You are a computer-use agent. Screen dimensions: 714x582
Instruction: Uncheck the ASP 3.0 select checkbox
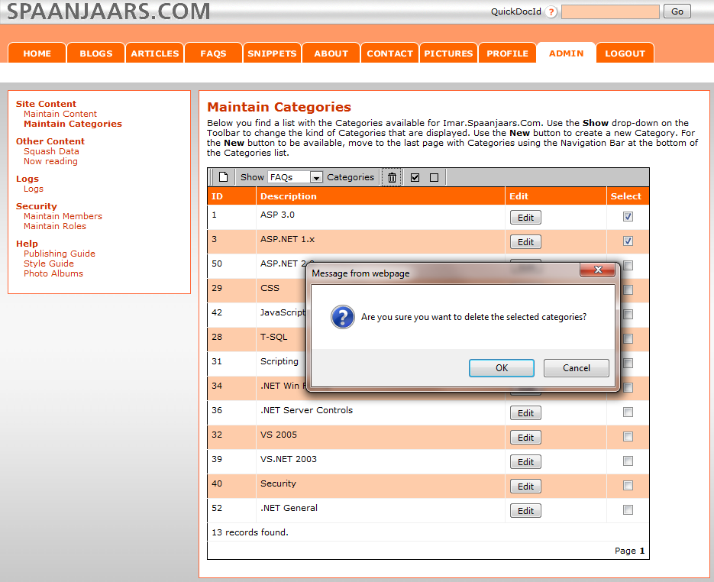628,217
